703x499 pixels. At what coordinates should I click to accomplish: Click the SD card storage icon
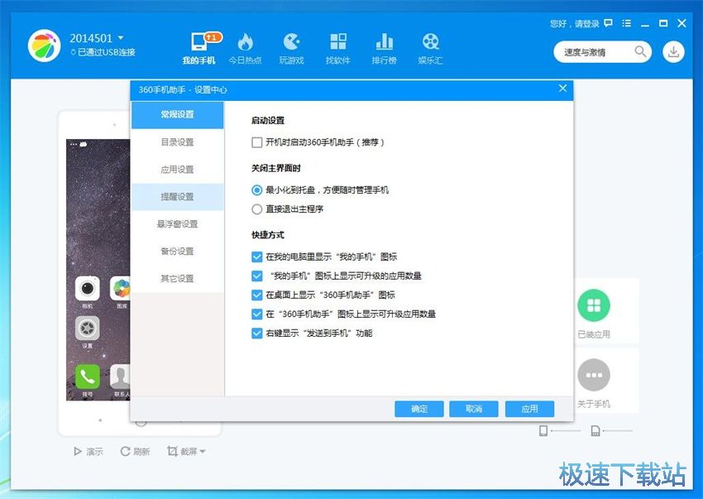pyautogui.click(x=595, y=431)
